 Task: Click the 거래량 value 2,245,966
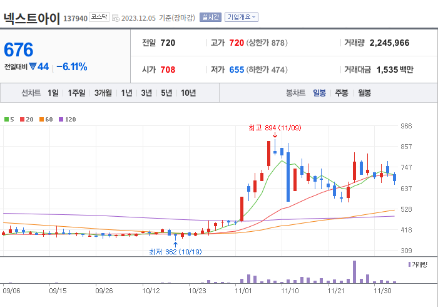[x=389, y=43]
